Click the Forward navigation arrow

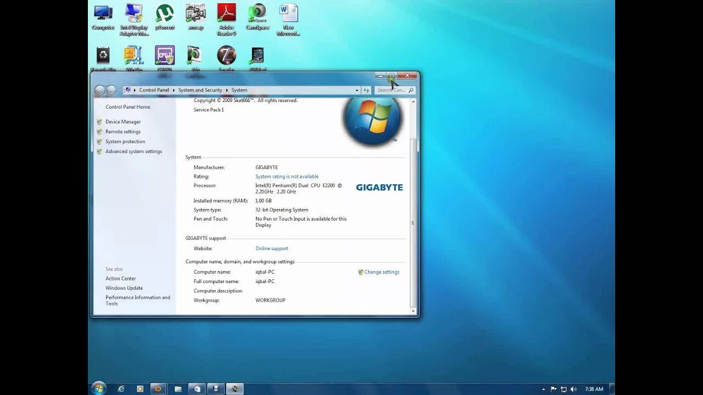point(111,90)
